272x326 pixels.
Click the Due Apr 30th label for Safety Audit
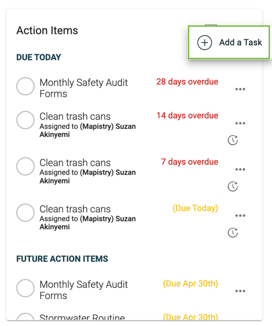pos(190,284)
